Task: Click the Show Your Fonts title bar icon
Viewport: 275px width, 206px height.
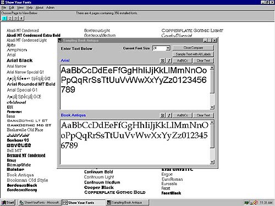Action: [3, 2]
